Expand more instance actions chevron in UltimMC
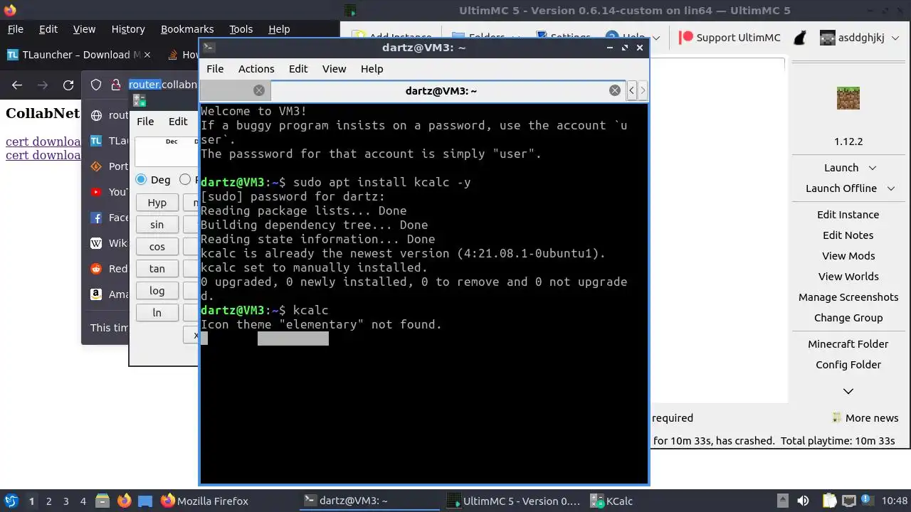 coord(848,391)
